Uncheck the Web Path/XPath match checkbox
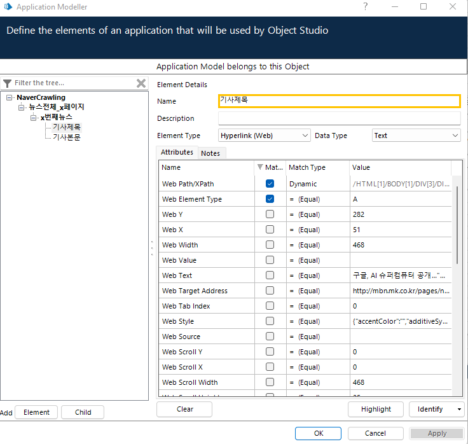Image resolution: width=468 pixels, height=444 pixels. [270, 184]
